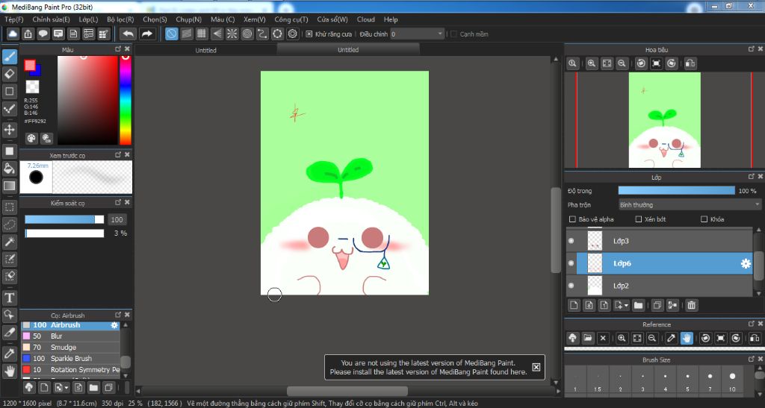The image size is (765, 408).
Task: Undock the Màu color panel
Action: 118,49
